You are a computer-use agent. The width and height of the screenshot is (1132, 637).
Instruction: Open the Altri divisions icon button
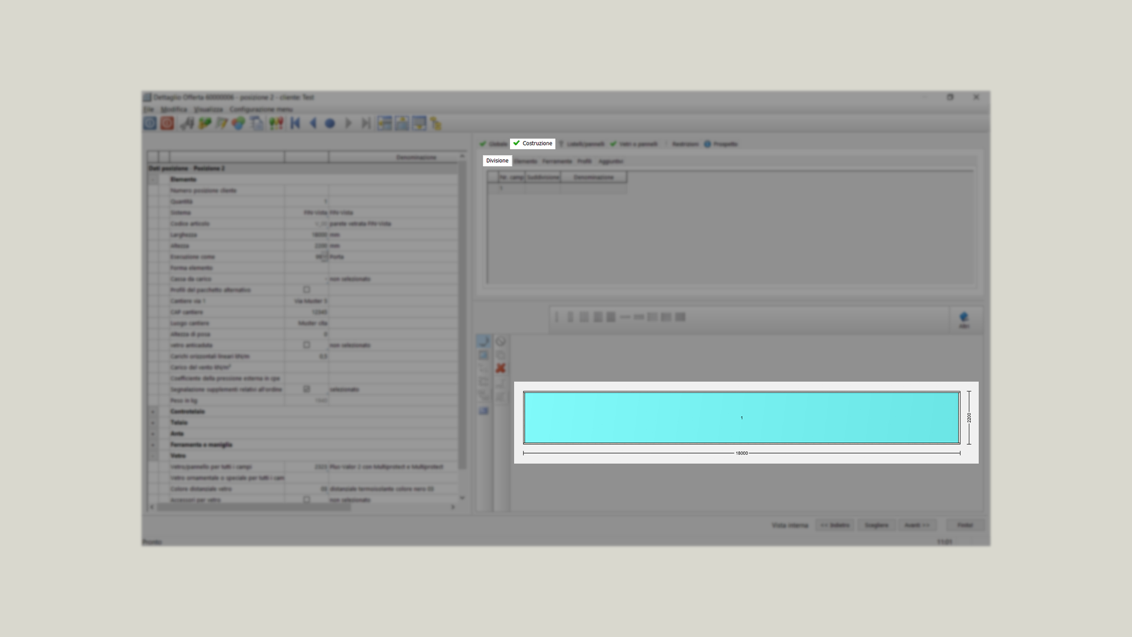click(964, 320)
